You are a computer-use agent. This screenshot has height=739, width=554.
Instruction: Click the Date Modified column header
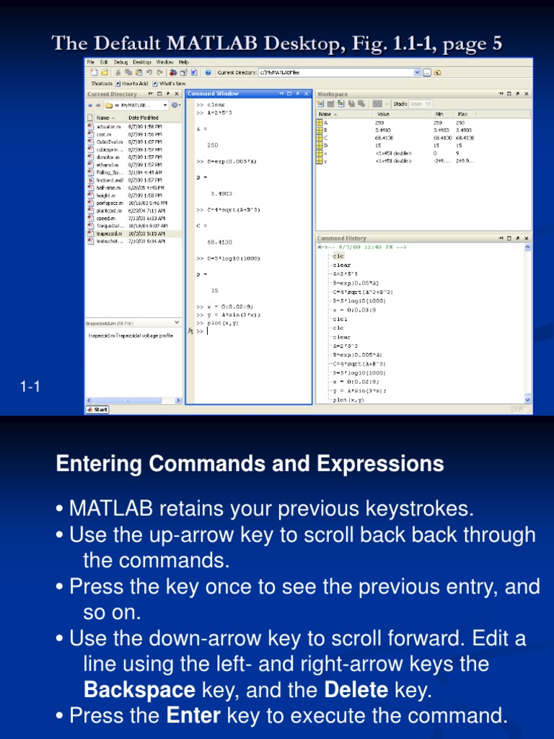click(x=144, y=118)
